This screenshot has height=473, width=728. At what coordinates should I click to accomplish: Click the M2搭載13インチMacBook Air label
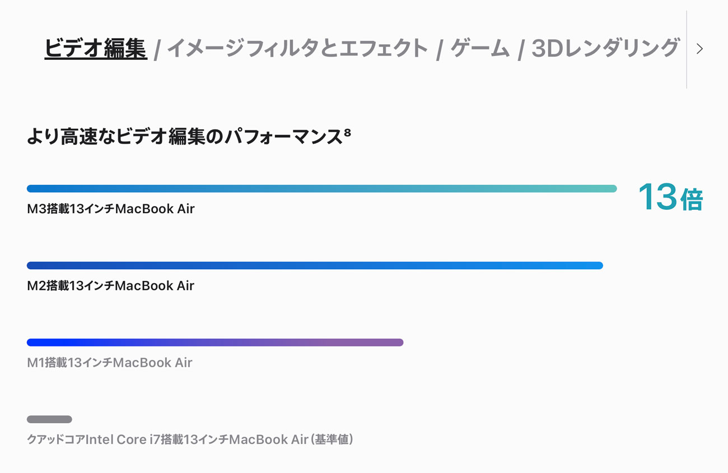[x=111, y=286]
